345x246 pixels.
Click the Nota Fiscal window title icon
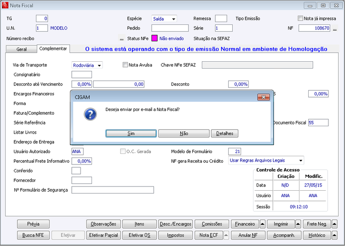coord(5,5)
